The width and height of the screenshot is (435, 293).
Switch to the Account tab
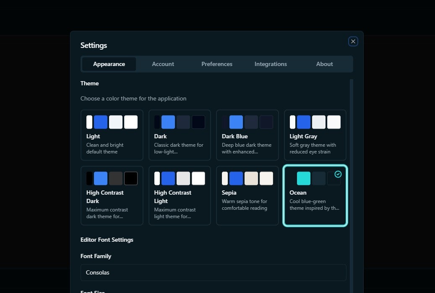tap(163, 64)
